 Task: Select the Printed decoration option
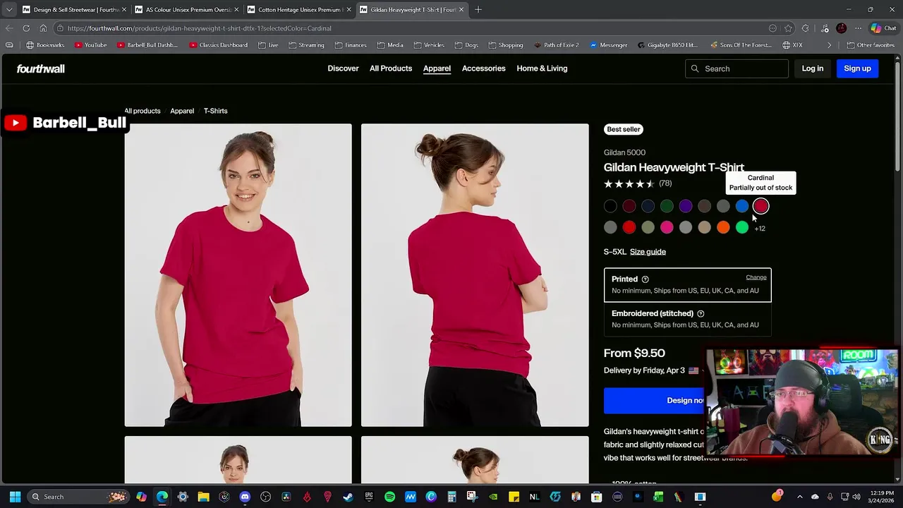click(x=687, y=285)
